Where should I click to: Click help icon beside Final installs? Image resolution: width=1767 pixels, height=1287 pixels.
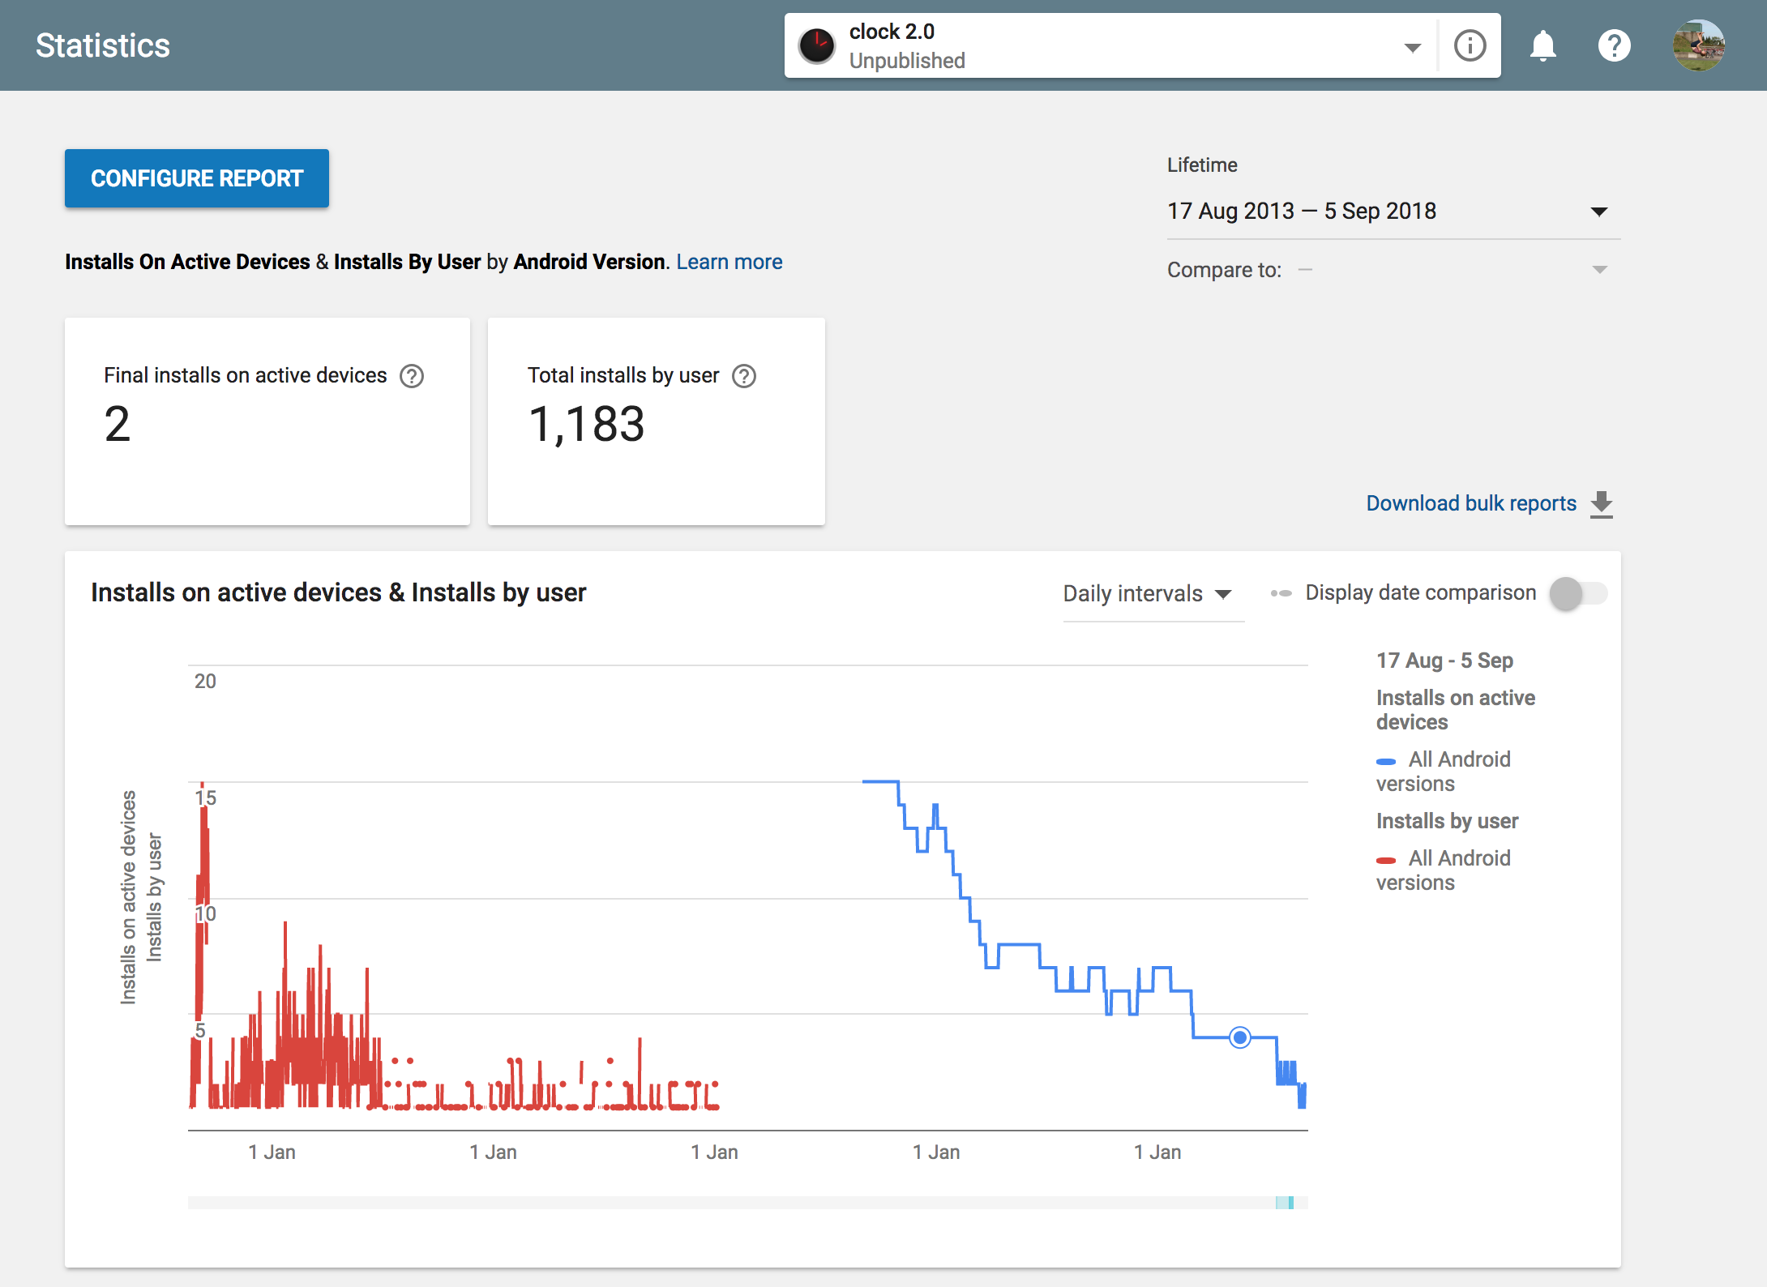[412, 376]
